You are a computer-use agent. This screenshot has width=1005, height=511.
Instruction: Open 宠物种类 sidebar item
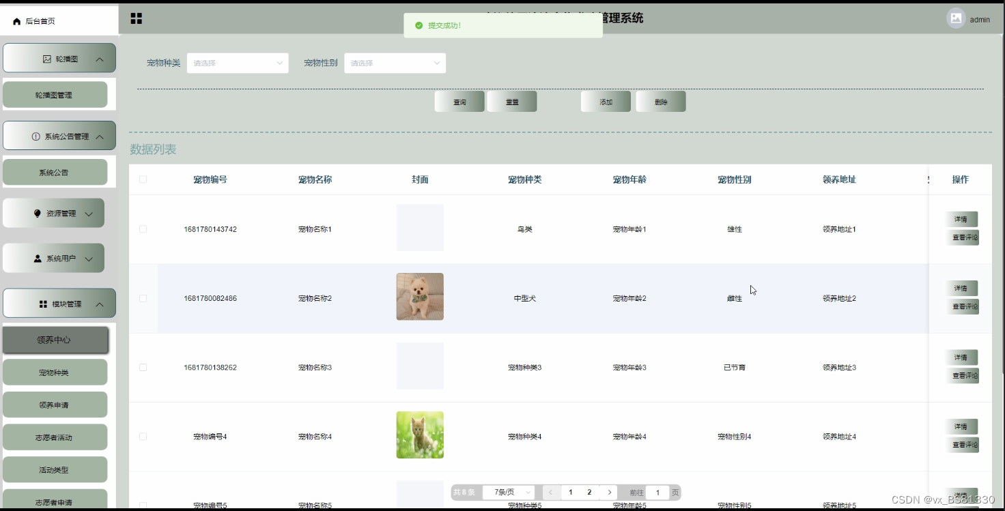(55, 373)
